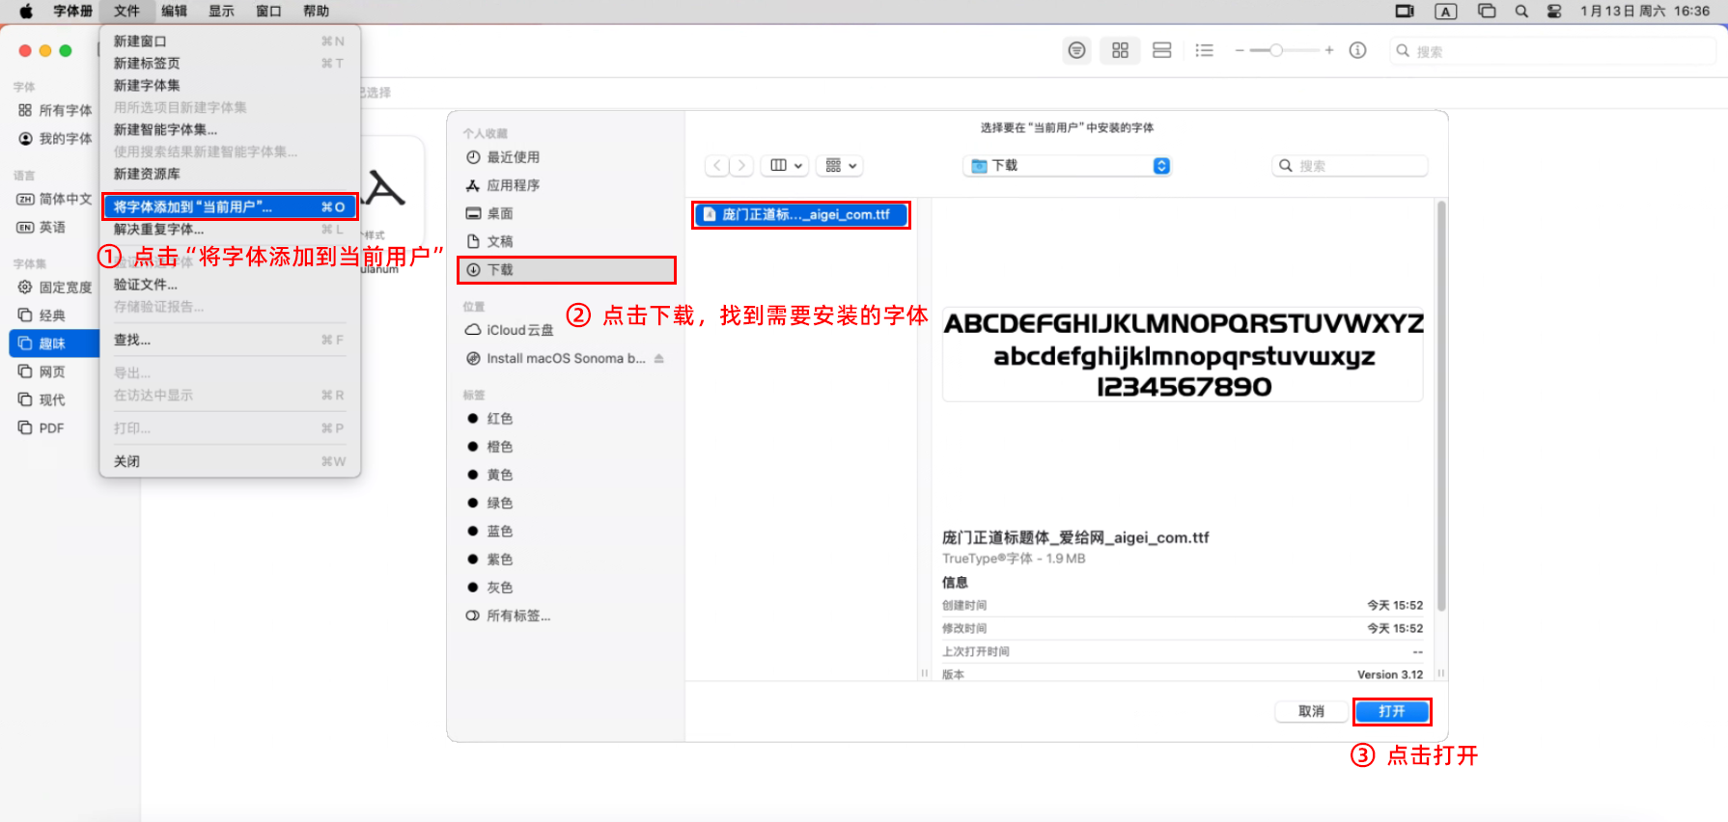Click the font preview thumbnail

click(x=1183, y=354)
